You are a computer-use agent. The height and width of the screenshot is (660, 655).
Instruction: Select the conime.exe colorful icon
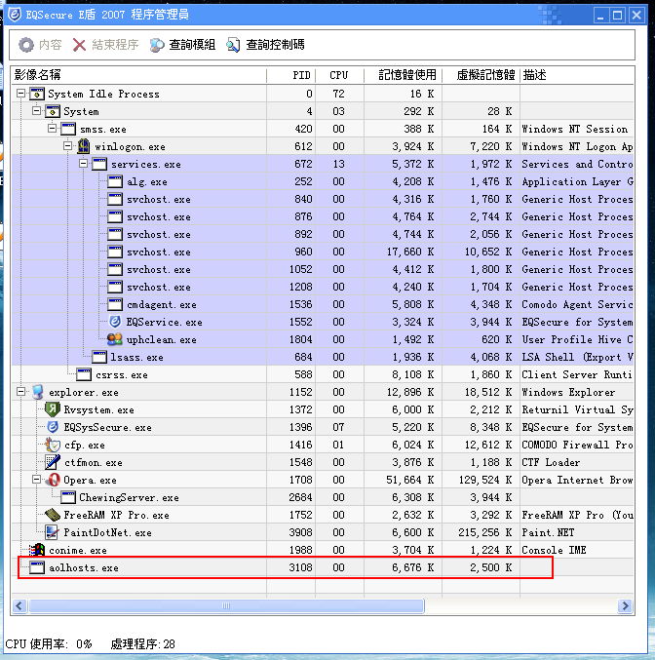37,550
